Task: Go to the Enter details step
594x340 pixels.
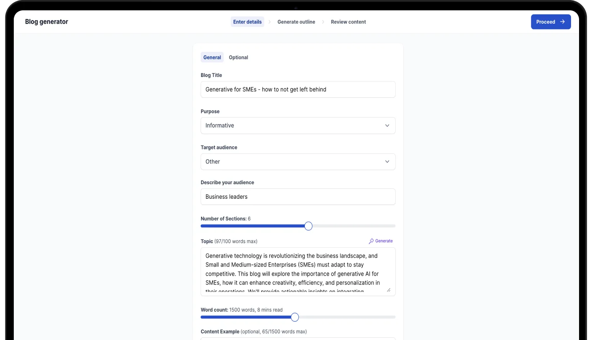Action: (x=247, y=22)
